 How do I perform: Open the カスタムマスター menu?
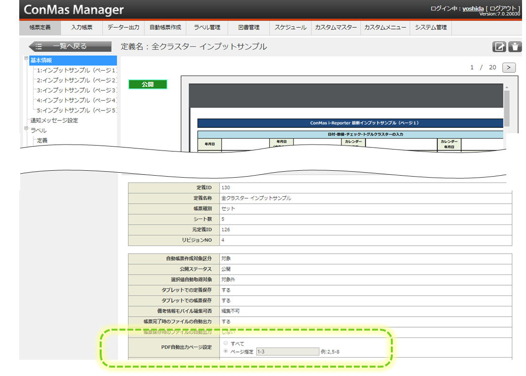(336, 28)
